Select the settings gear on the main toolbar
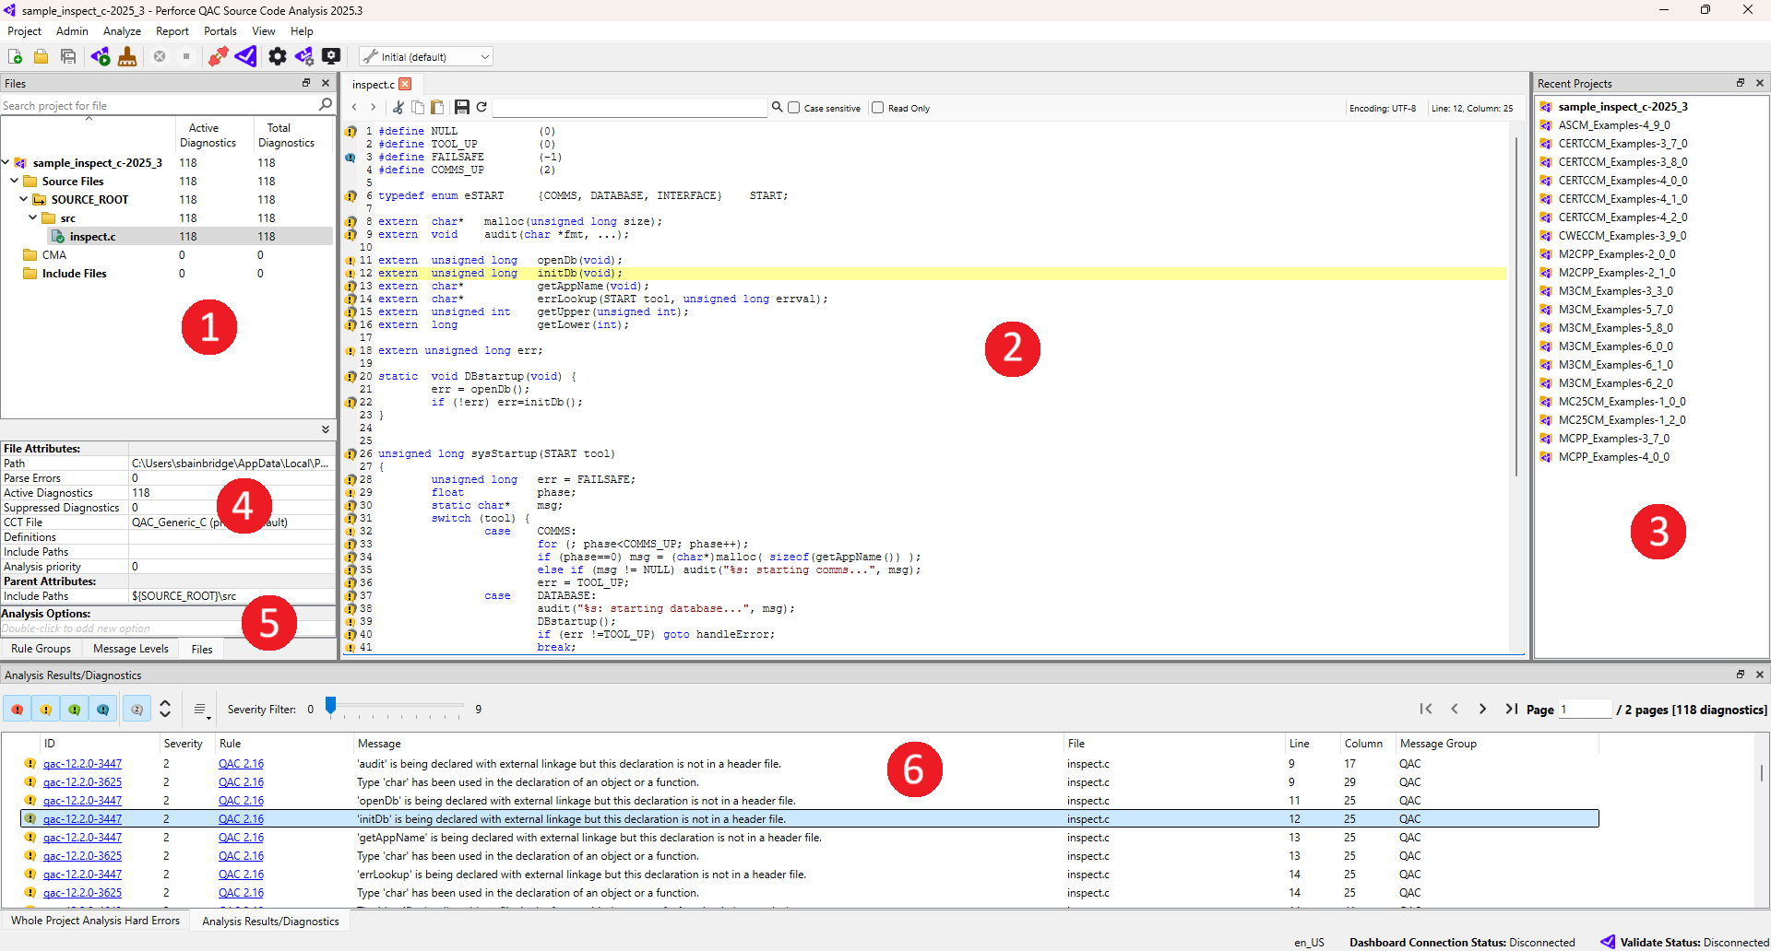1771x951 pixels. coord(277,55)
